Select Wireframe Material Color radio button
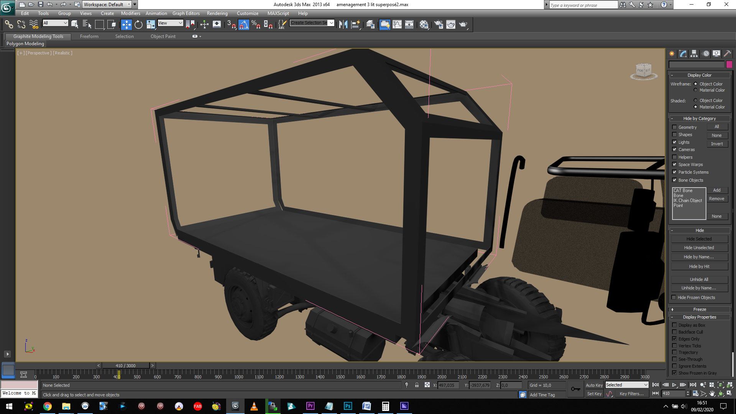This screenshot has width=736, height=414. click(x=695, y=90)
